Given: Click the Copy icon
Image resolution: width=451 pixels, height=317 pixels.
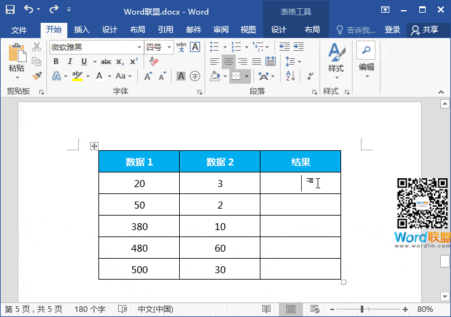Looking at the screenshot, I should [x=37, y=61].
